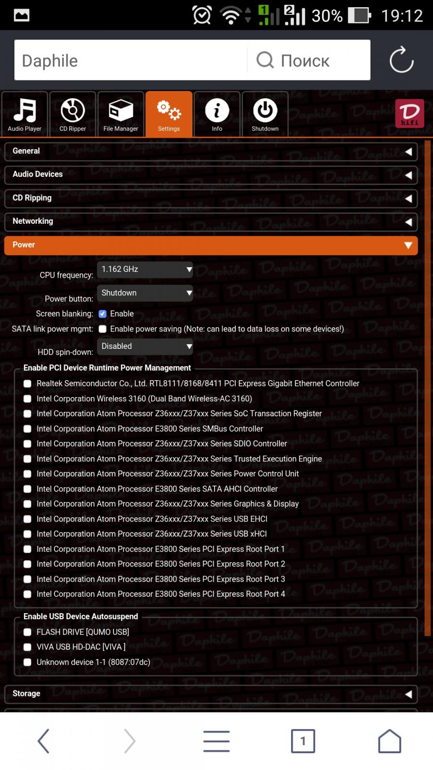Check Power Control Unit box

[x=27, y=474]
